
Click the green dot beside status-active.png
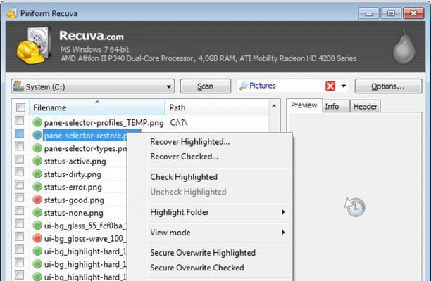coord(37,161)
